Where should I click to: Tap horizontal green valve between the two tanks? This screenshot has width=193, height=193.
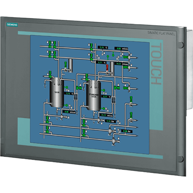[79, 88]
